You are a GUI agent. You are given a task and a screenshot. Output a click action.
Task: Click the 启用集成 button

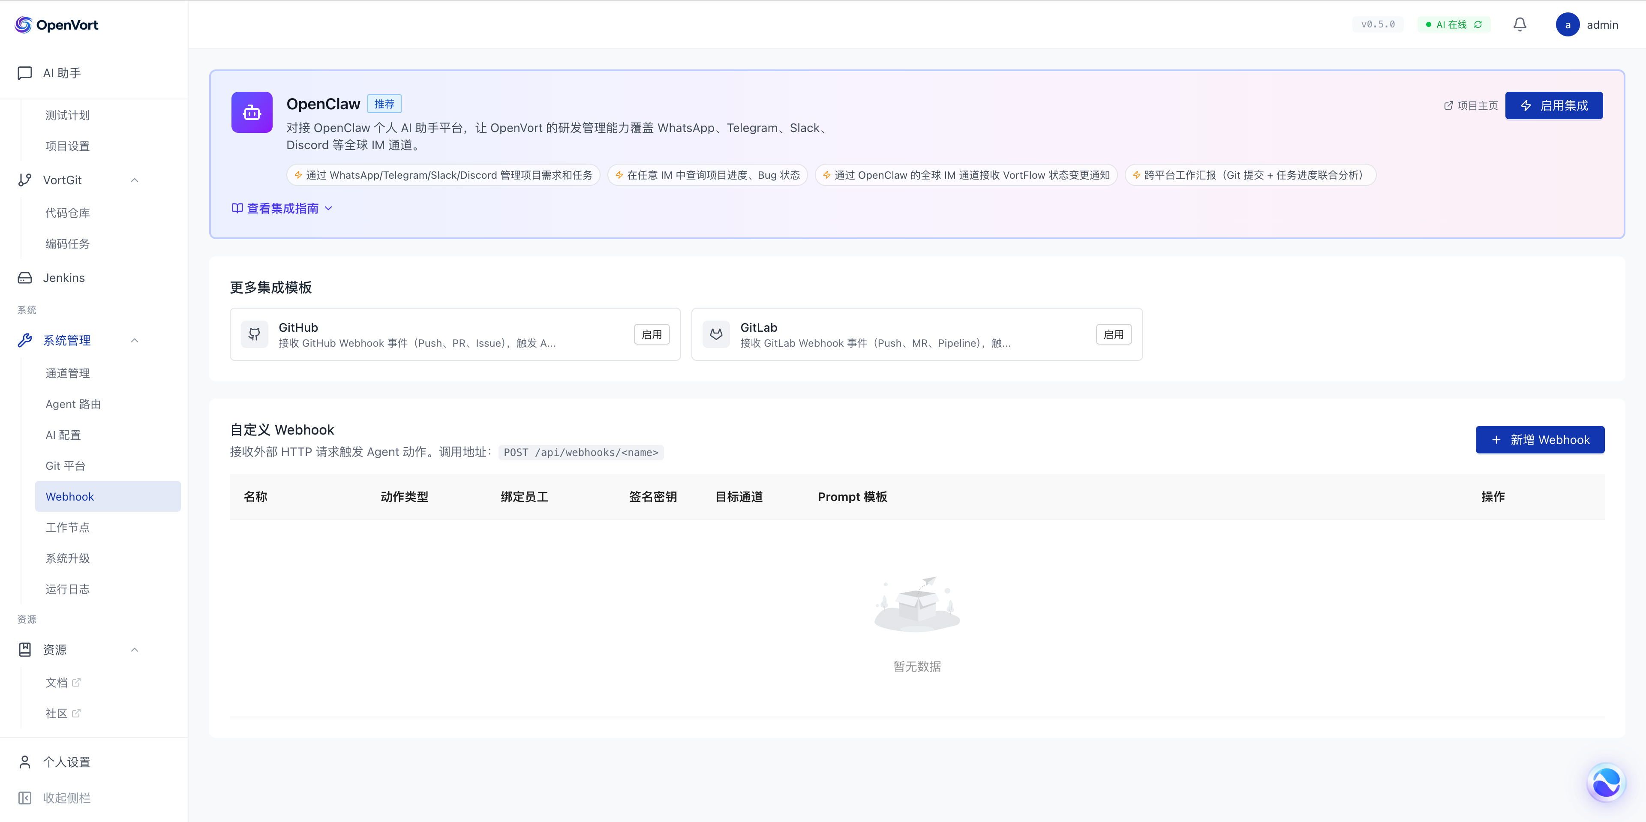(x=1553, y=105)
